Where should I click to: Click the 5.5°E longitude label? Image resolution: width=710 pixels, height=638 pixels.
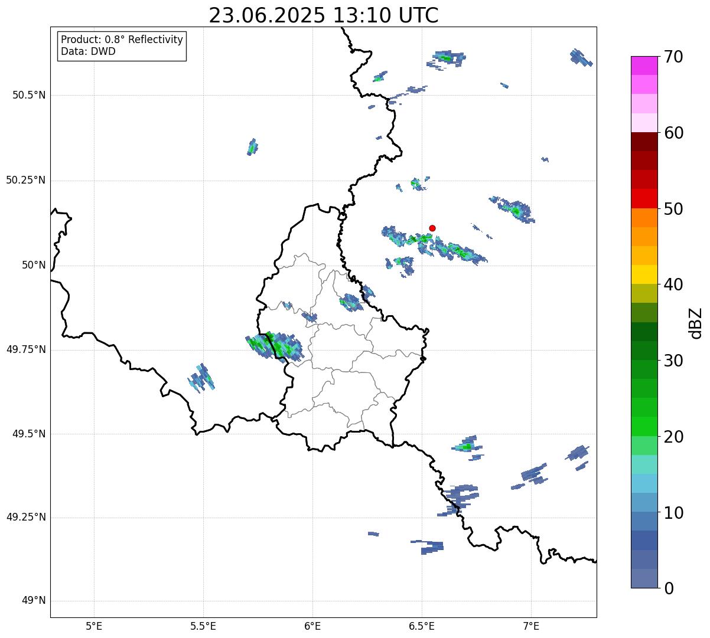coord(203,626)
